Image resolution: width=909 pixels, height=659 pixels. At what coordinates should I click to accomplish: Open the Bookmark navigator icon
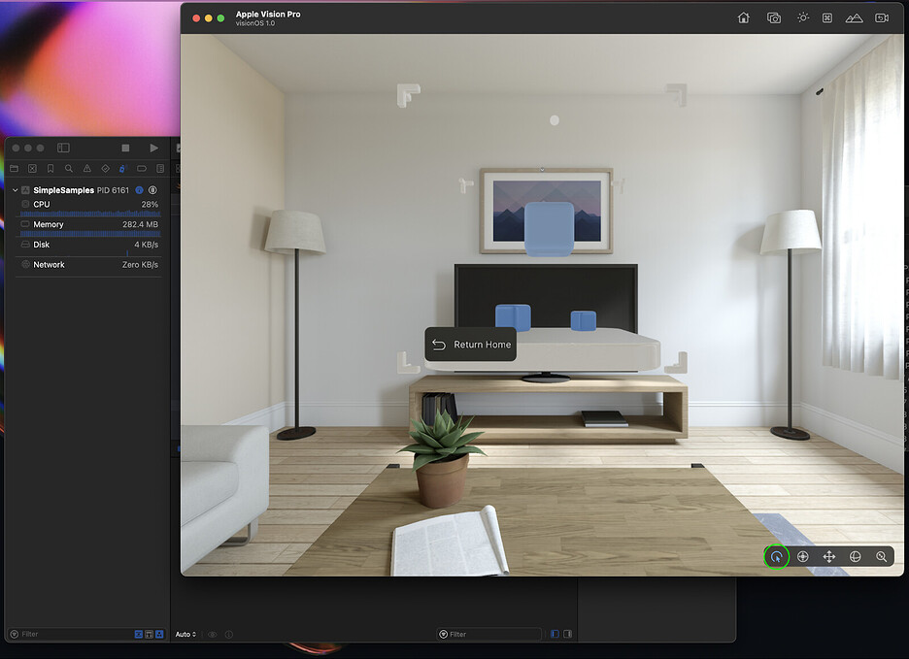point(50,169)
